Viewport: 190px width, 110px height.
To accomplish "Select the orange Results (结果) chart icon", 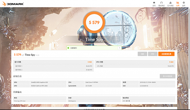I will (178, 3).
